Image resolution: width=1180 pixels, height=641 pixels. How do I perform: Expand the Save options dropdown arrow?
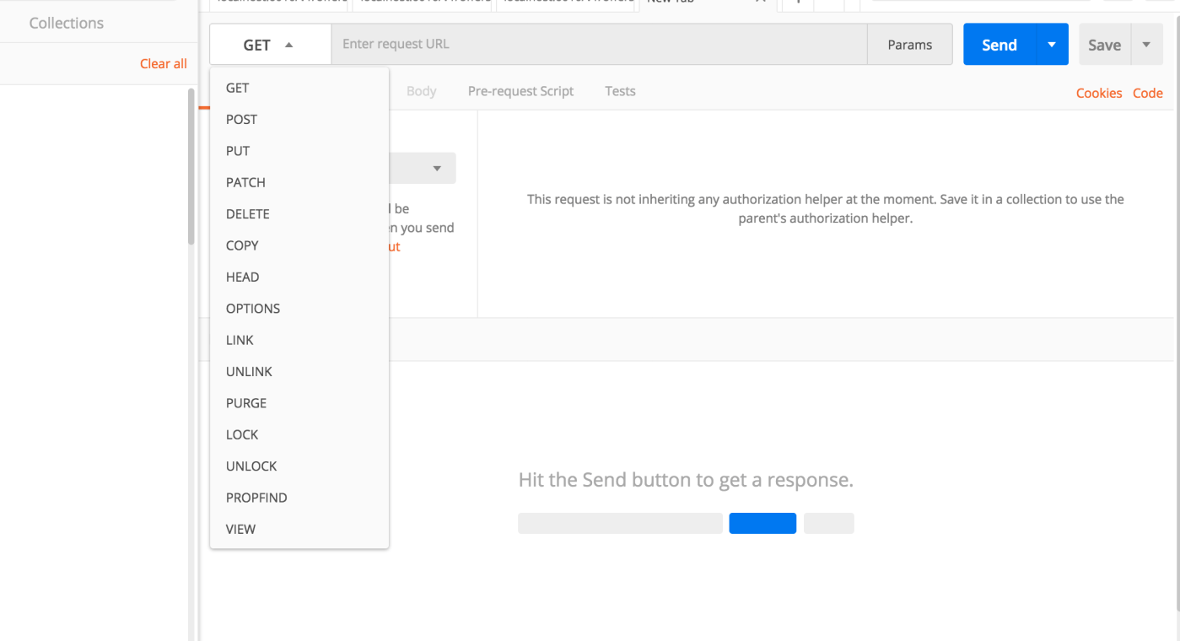point(1146,45)
